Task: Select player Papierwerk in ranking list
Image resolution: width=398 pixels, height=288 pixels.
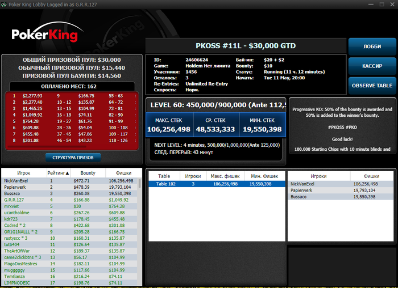Action: click(x=69, y=187)
